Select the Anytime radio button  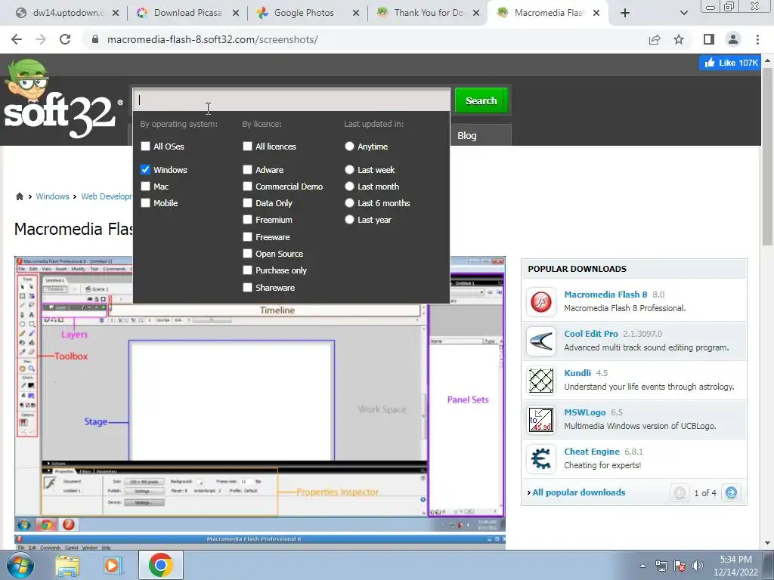(x=349, y=147)
